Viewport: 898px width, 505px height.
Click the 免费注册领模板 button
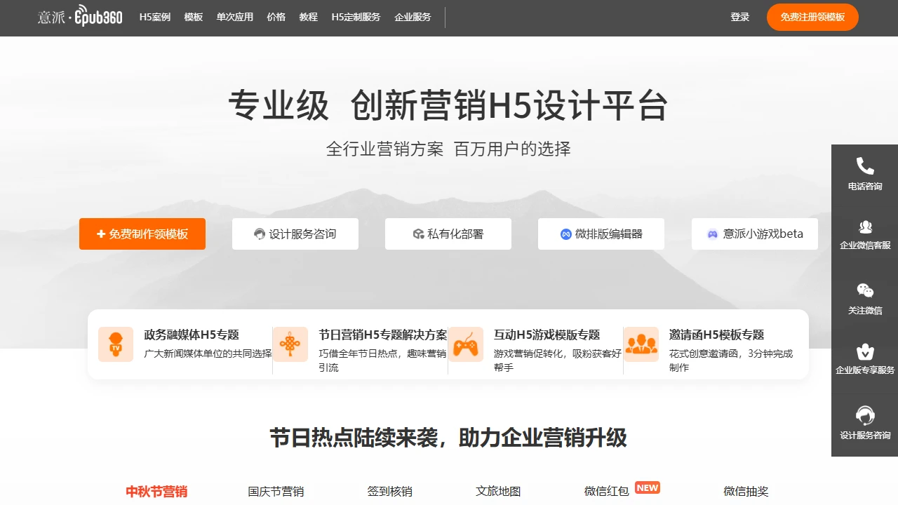coord(812,17)
